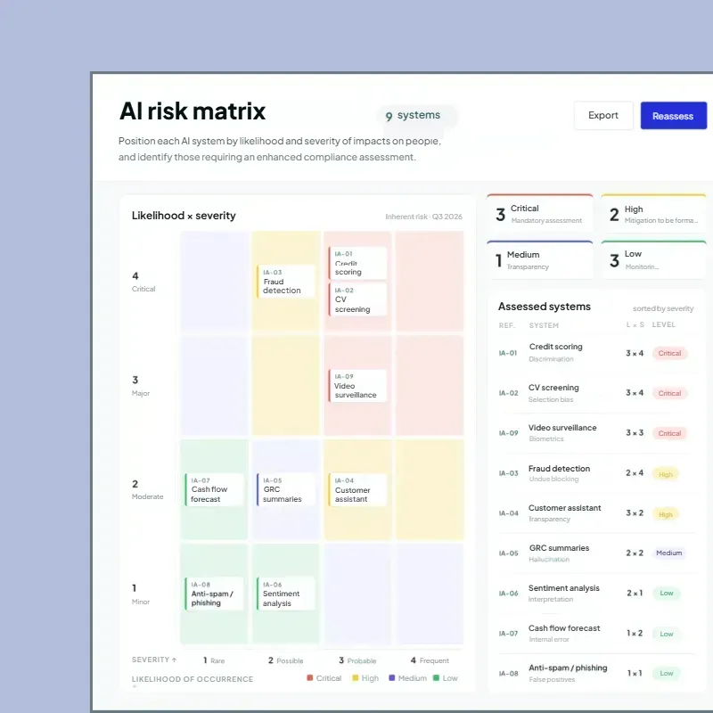713x713 pixels.
Task: Select the IA-07 Cash flow forecast matrix card
Action: 214,489
